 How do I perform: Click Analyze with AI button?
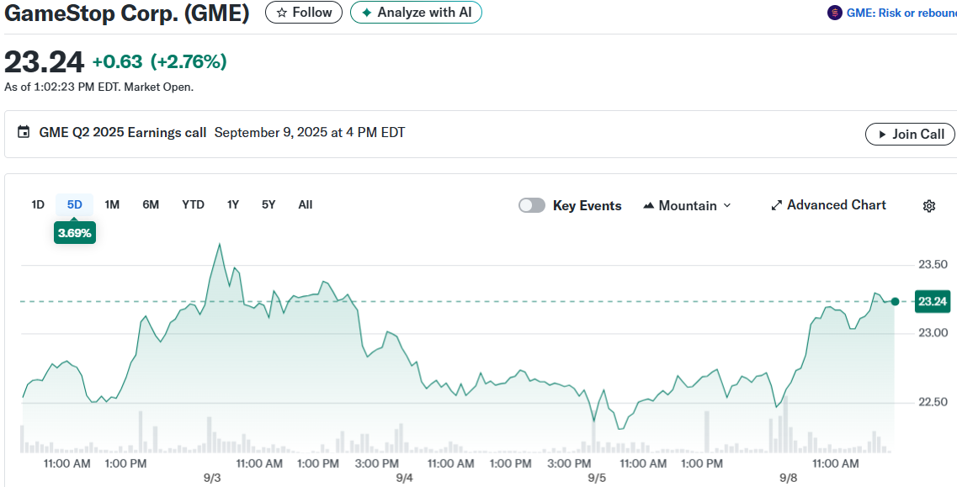coord(416,13)
